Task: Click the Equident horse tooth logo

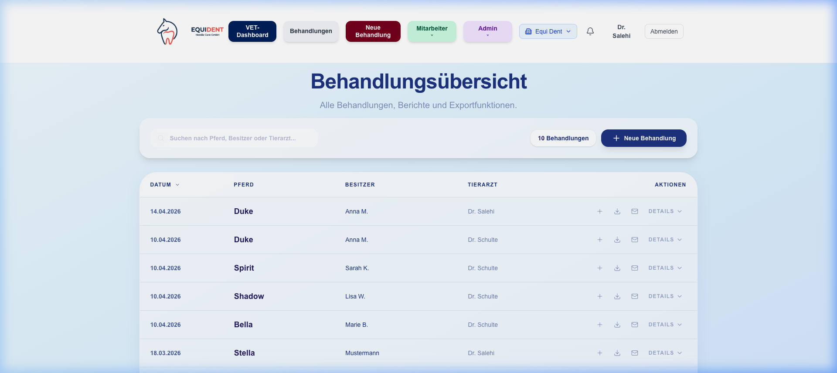Action: pos(167,31)
